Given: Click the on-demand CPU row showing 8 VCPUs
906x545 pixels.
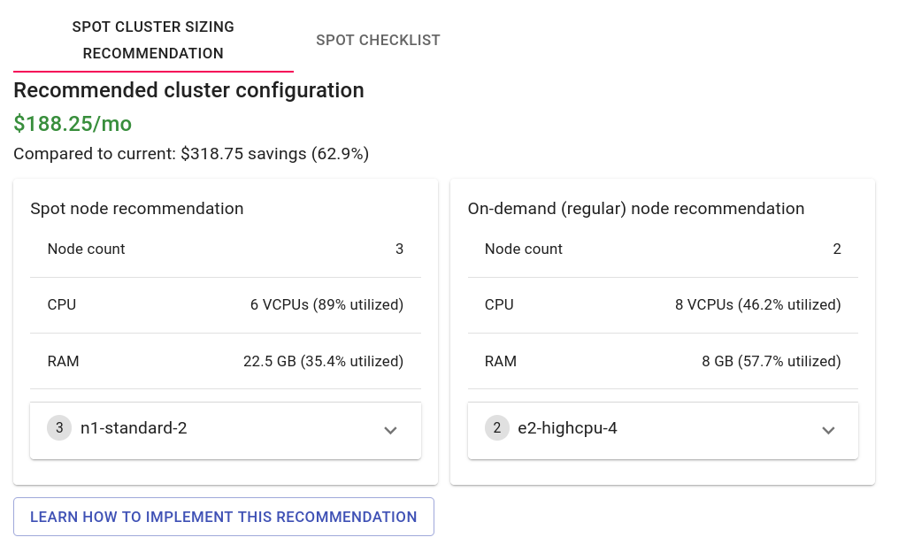Looking at the screenshot, I should (x=662, y=304).
